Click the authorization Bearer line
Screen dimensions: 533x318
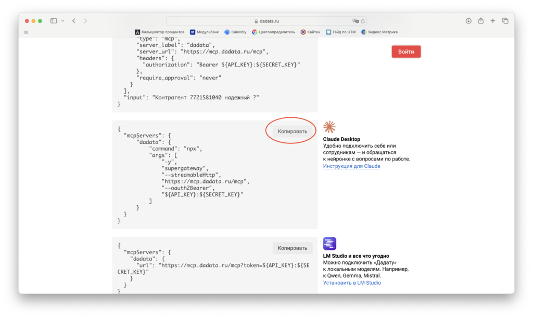[221, 64]
